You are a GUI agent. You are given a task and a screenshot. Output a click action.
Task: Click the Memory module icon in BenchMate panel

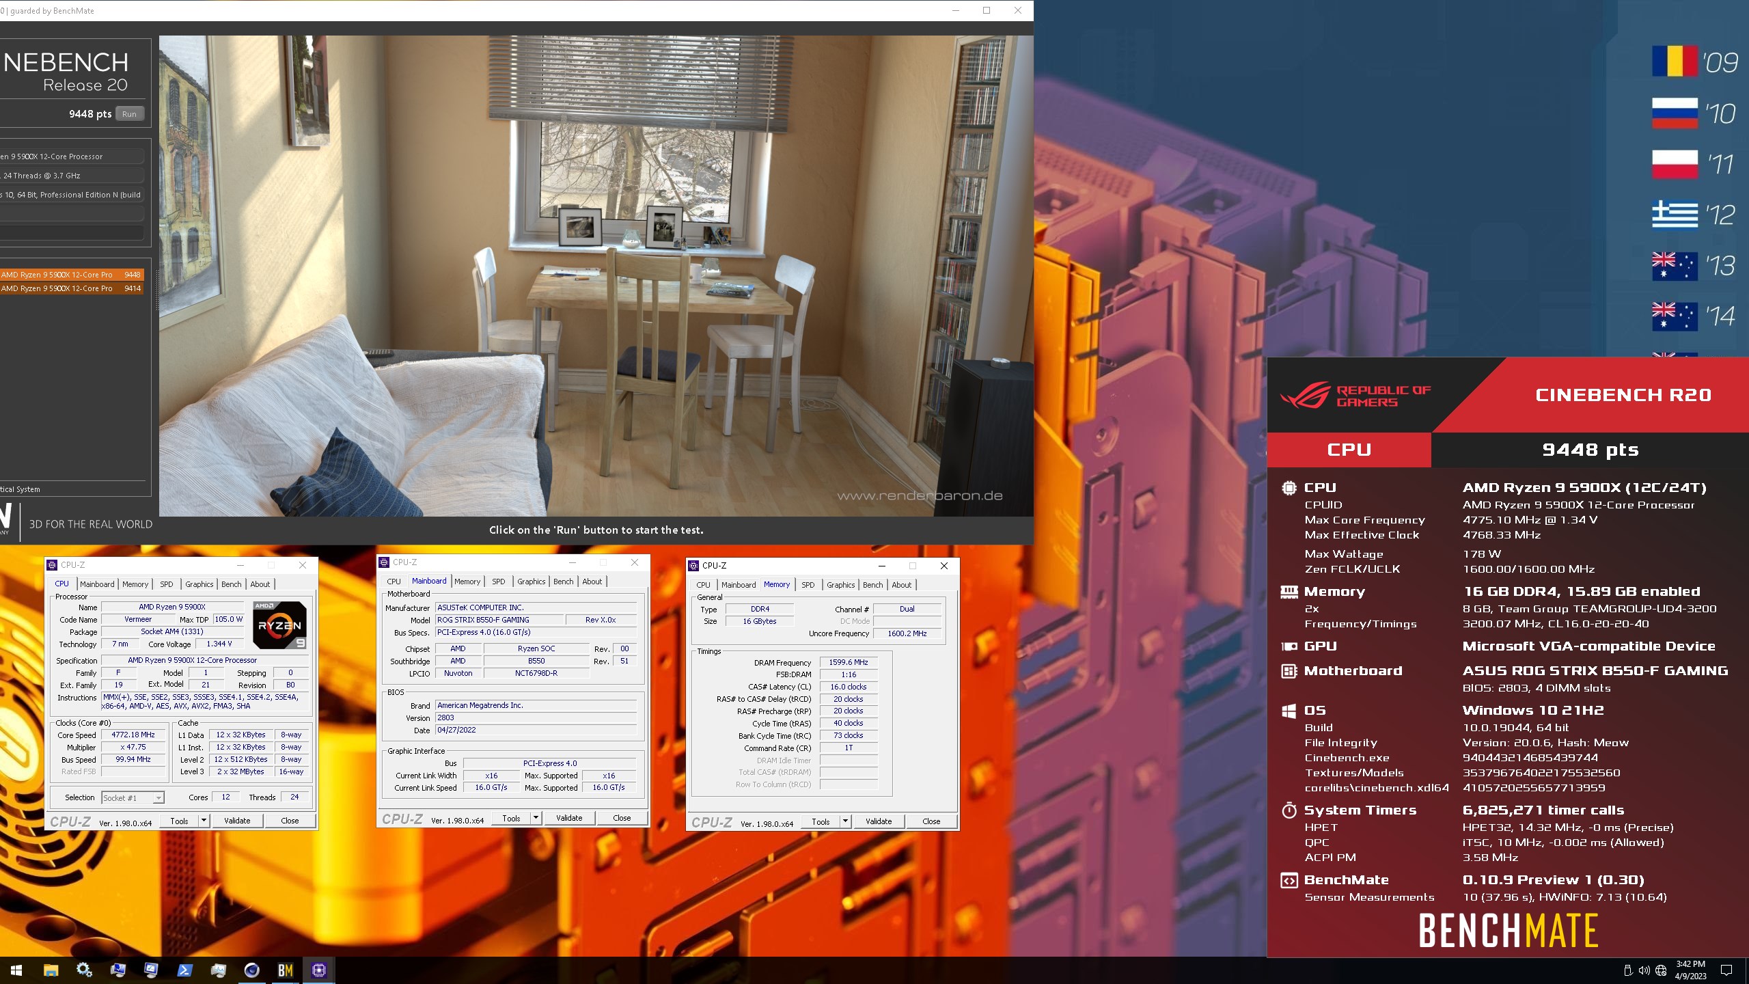1289,592
